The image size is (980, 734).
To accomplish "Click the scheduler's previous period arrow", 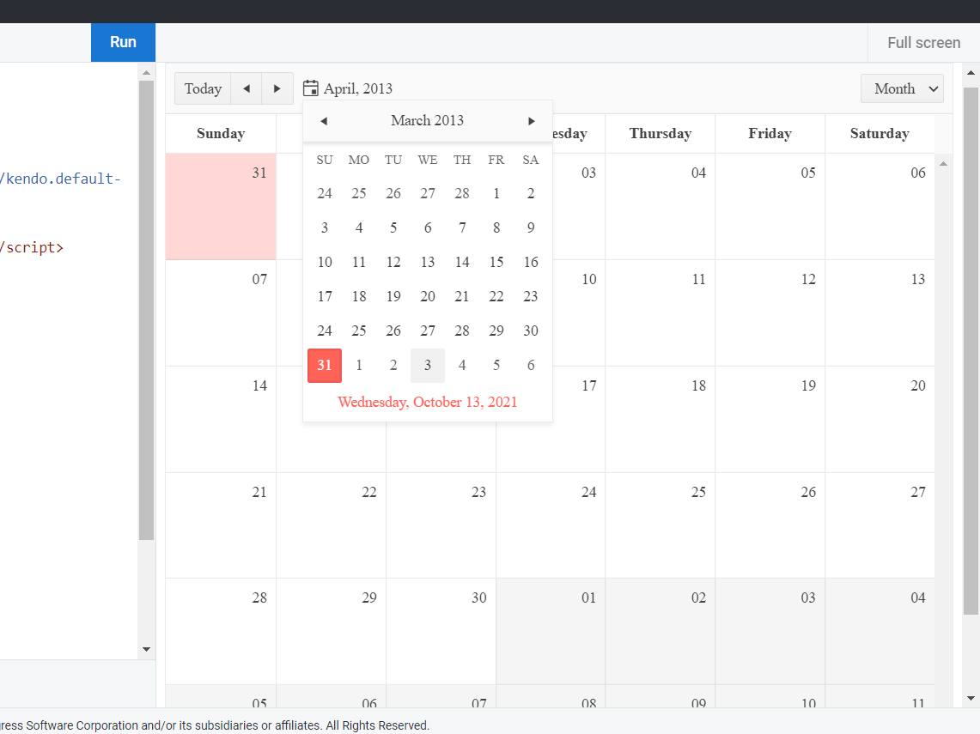I will point(247,88).
